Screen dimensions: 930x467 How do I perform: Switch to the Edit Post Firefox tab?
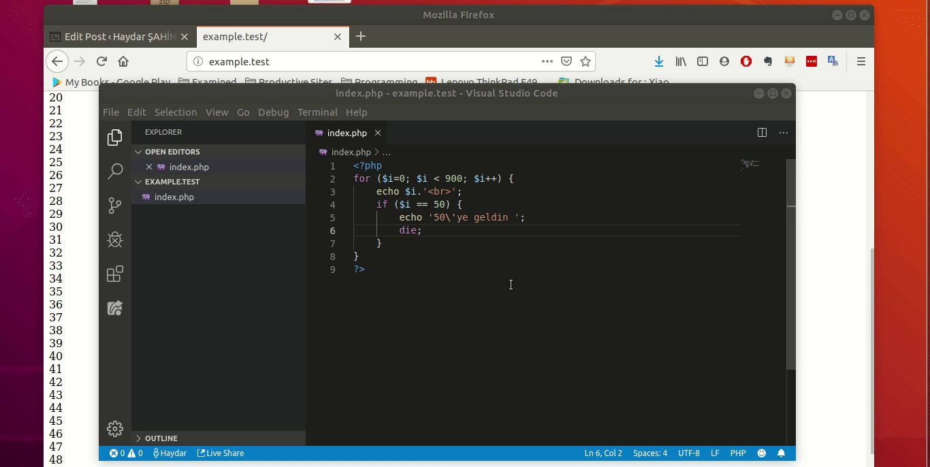tap(121, 37)
